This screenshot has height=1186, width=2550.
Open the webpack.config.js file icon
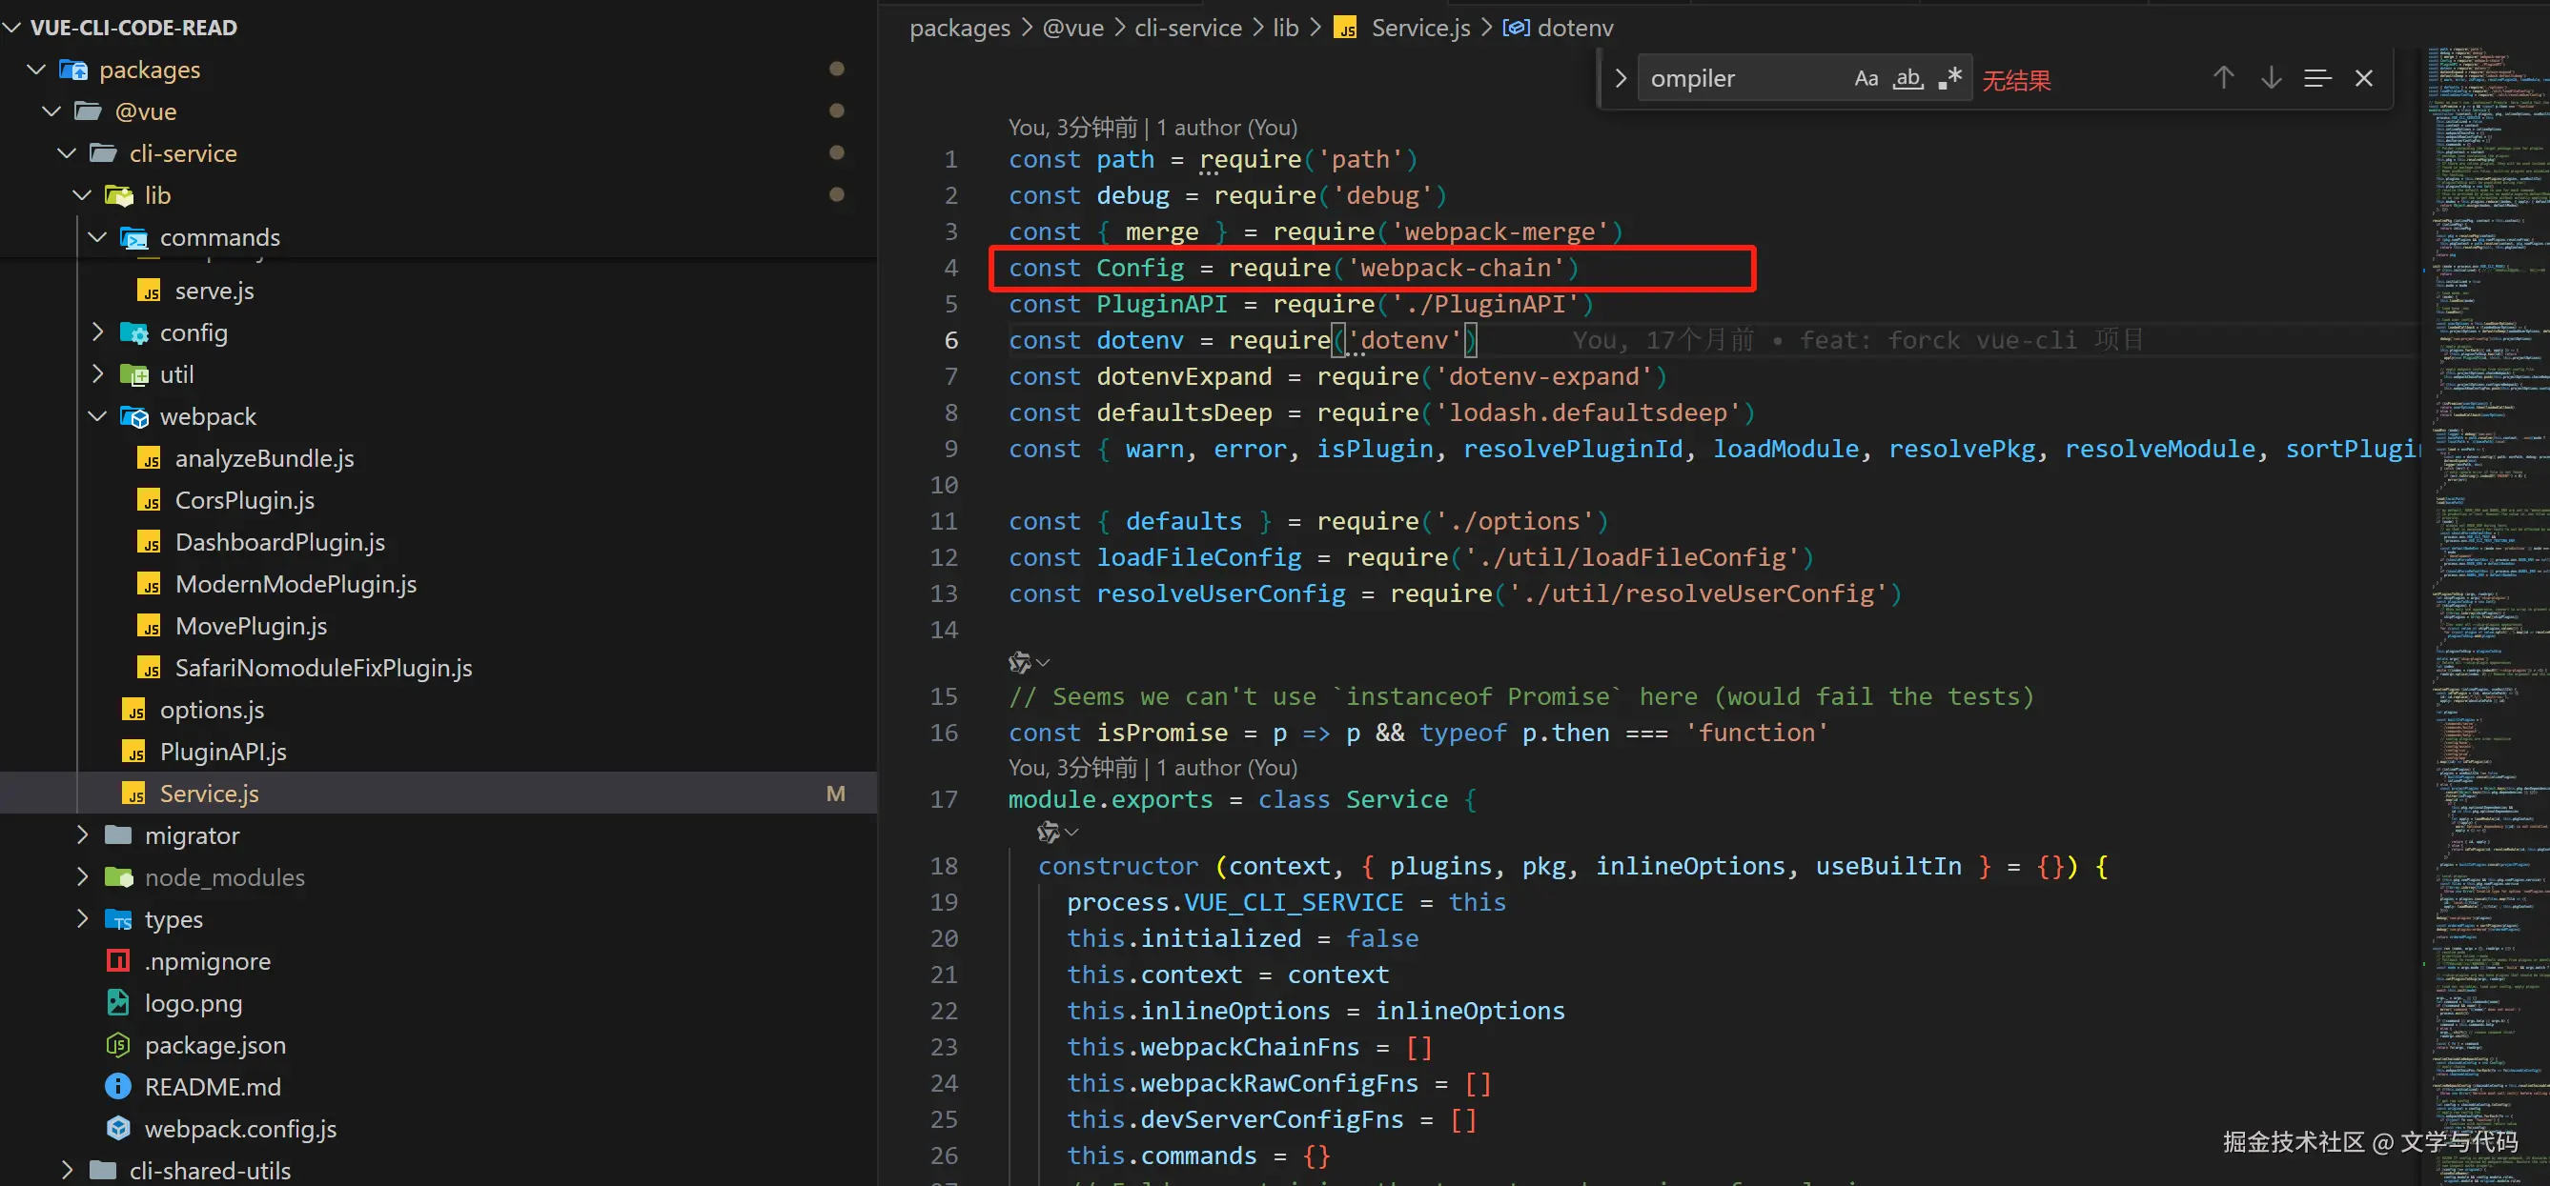[118, 1129]
